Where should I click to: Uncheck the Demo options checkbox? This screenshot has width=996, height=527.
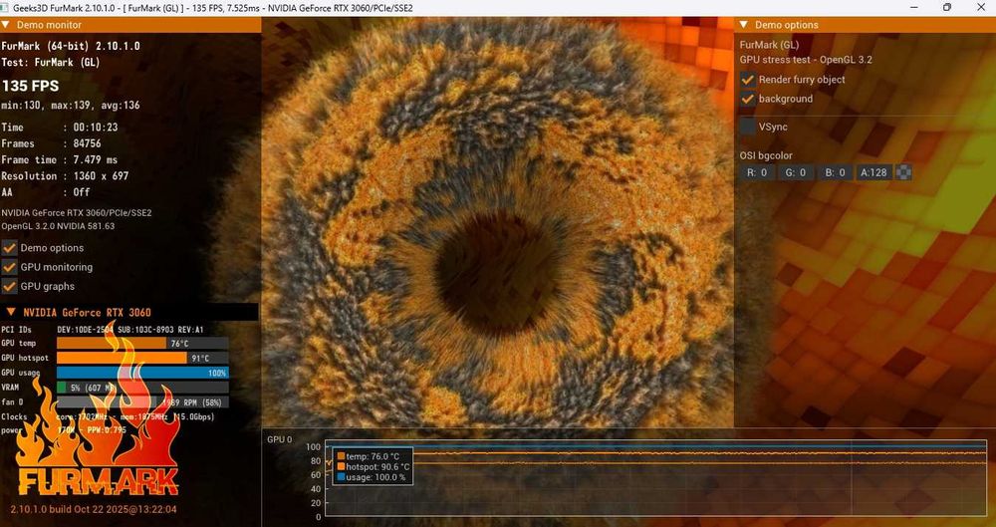[x=10, y=248]
